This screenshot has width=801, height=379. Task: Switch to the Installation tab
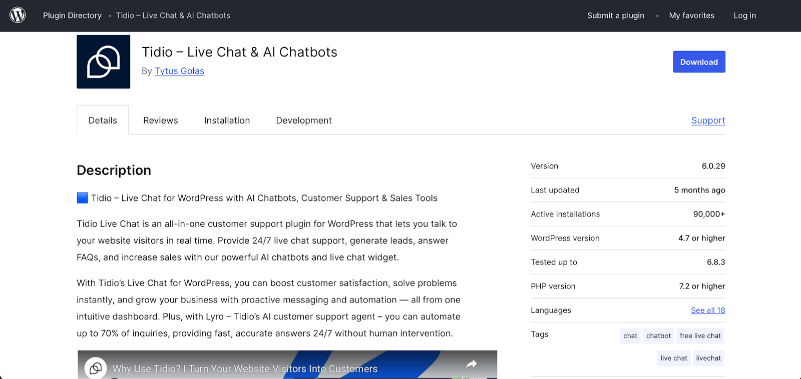point(227,120)
